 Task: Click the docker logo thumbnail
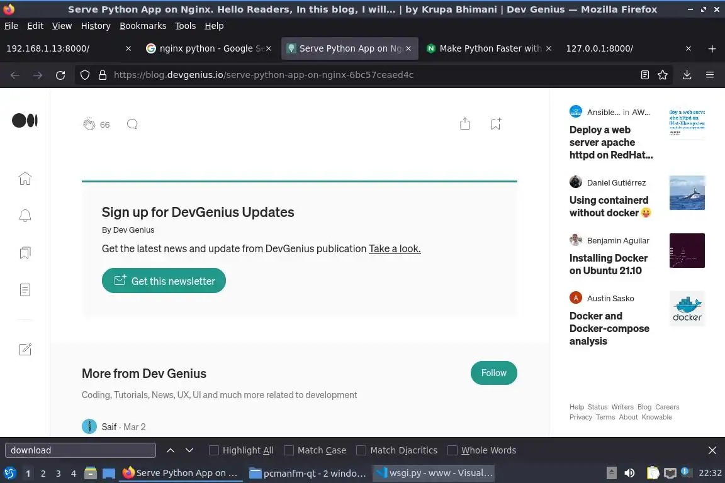pyautogui.click(x=687, y=308)
